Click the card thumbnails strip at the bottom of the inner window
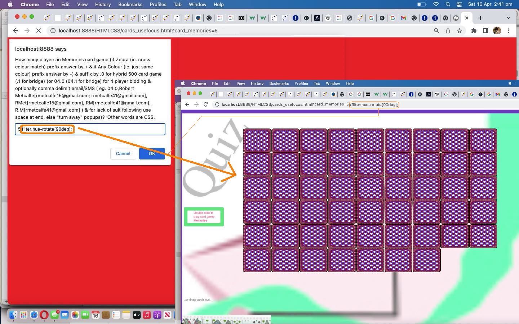Screen dimensions: 519x324 pos(226,320)
